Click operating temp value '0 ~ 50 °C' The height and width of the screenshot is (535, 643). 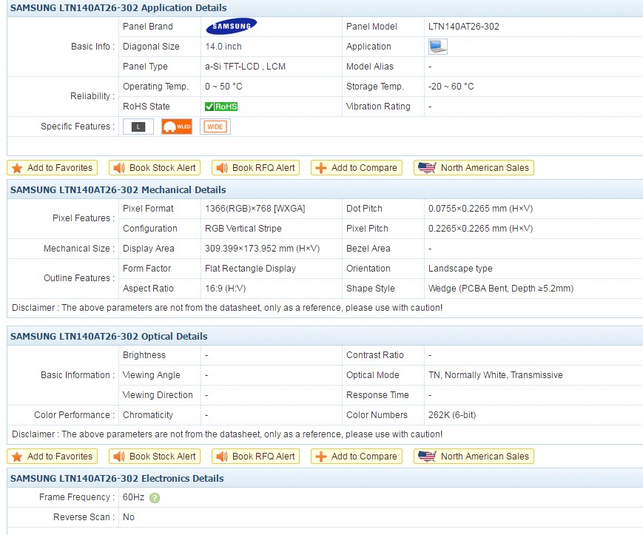point(223,87)
